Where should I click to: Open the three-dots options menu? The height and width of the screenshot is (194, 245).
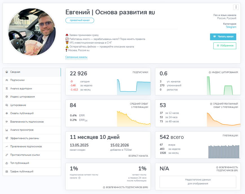coord(236,7)
